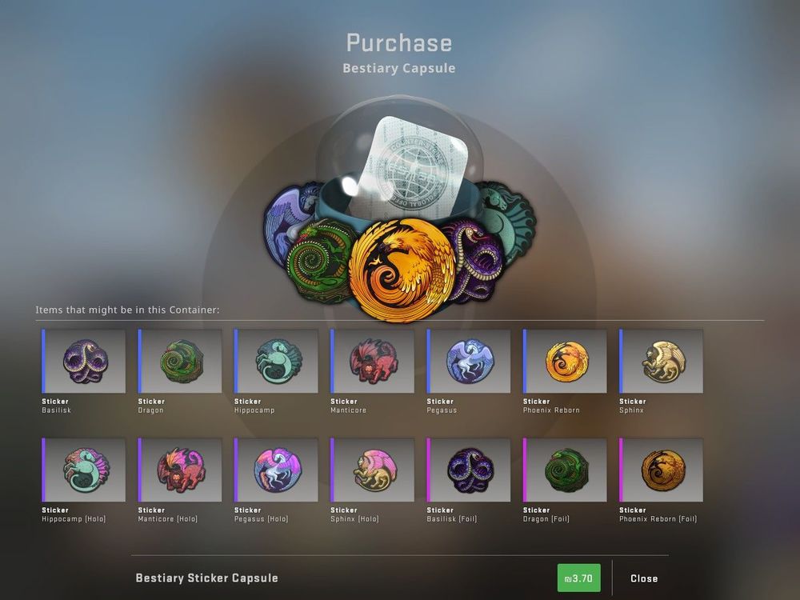The image size is (800, 600).
Task: Click the Pegasus (Holo) sticker
Action: pos(276,470)
